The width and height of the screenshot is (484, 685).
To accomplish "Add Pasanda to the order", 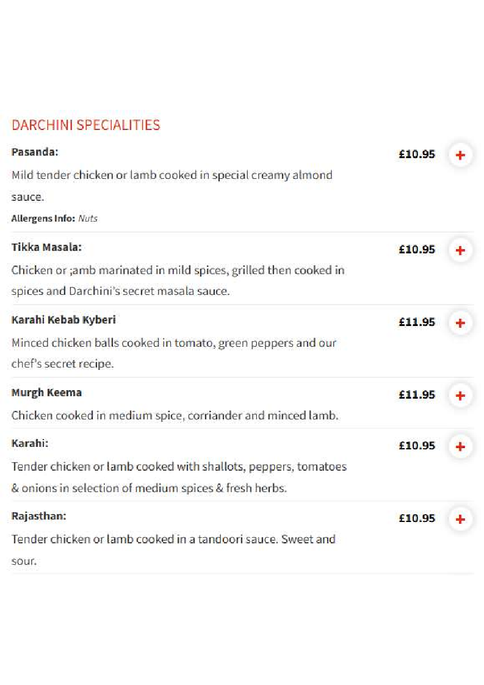I will click(x=460, y=155).
